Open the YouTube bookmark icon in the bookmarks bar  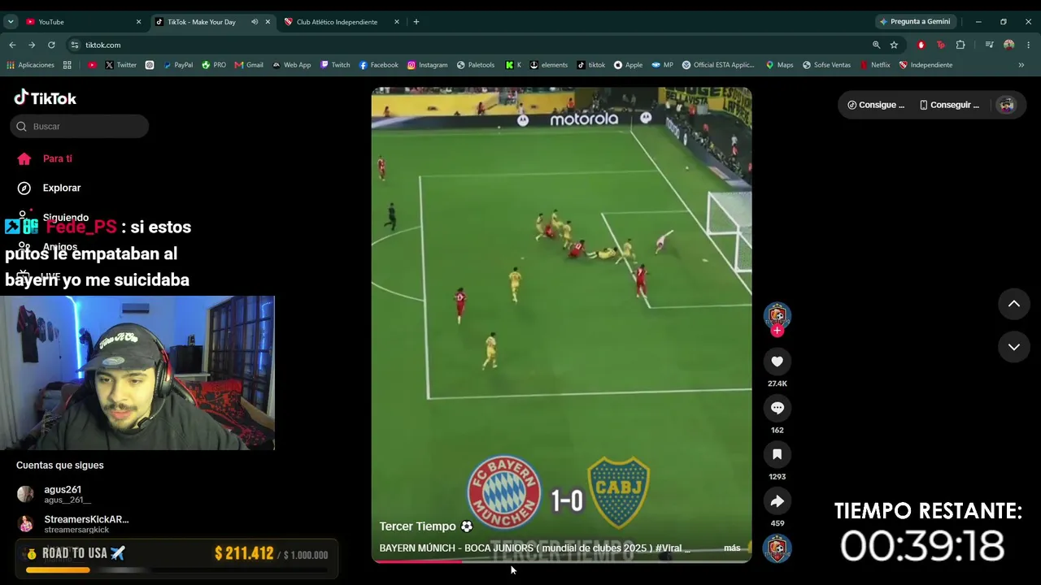[92, 65]
